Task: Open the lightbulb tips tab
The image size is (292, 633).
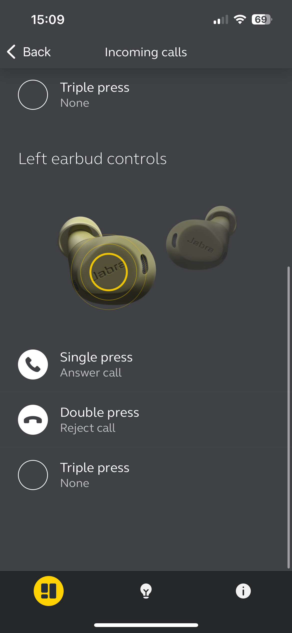Action: coord(146,591)
